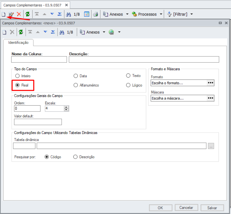
Task: Close the Campos Complementares tab
Action: coord(66,5)
